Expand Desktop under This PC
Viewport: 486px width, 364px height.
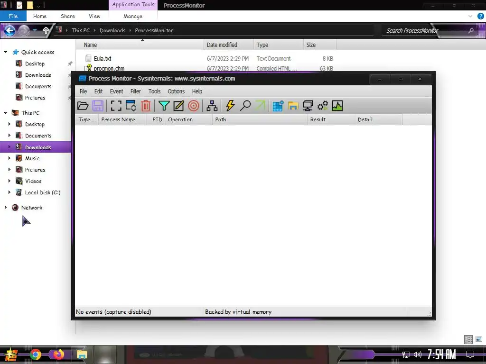tap(9, 124)
